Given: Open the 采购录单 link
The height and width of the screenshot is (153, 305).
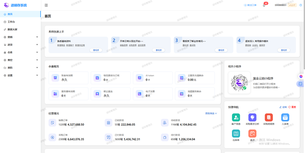Looking at the screenshot, I should click(133, 45).
